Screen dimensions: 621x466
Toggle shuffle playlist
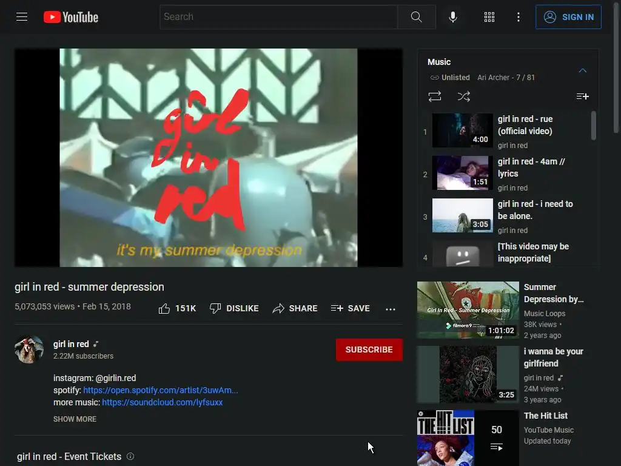tap(464, 96)
